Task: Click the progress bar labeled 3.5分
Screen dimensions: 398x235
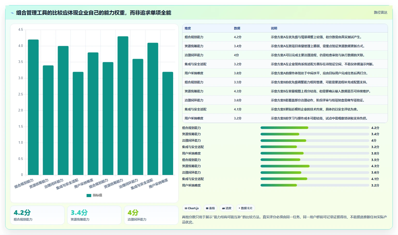Action: coord(315,160)
